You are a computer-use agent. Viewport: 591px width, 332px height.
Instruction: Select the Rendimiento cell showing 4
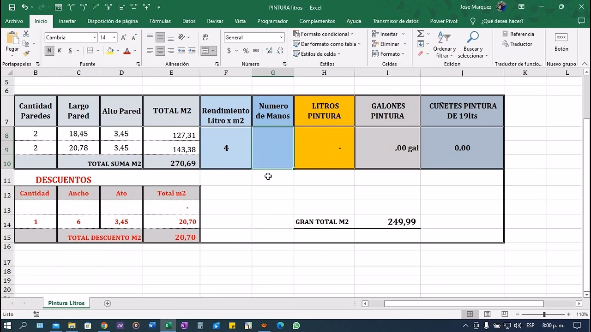click(226, 148)
